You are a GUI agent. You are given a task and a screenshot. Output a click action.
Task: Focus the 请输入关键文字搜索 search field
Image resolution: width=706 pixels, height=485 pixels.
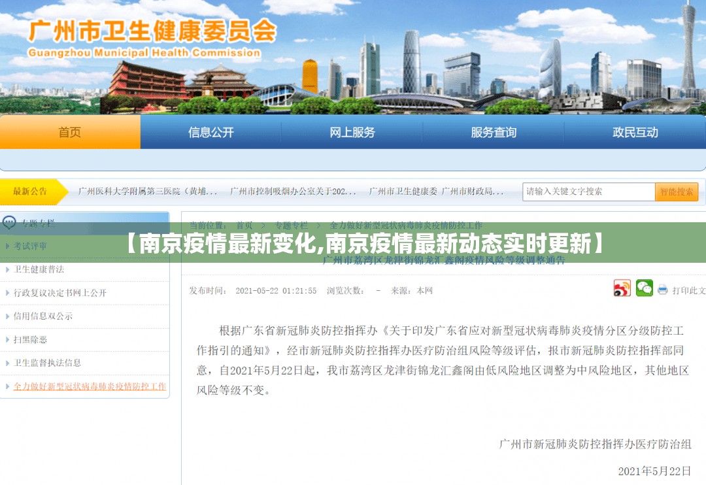588,192
